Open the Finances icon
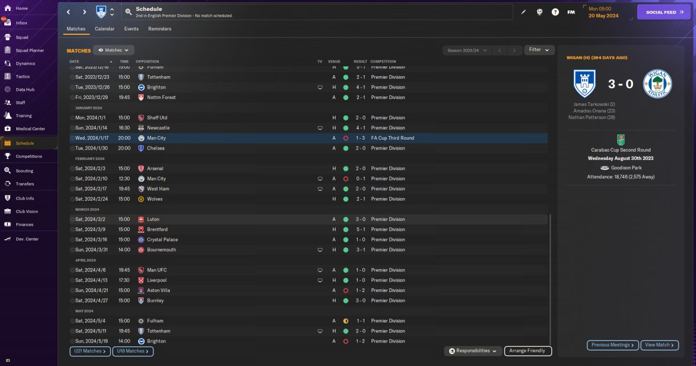This screenshot has height=366, width=696. (x=8, y=225)
